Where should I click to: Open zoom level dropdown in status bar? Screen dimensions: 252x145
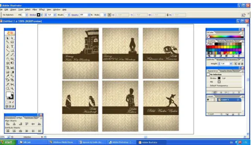click(9, 137)
